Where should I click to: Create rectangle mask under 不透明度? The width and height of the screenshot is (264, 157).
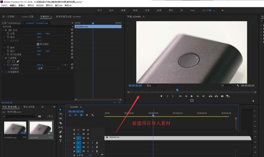tap(13, 61)
